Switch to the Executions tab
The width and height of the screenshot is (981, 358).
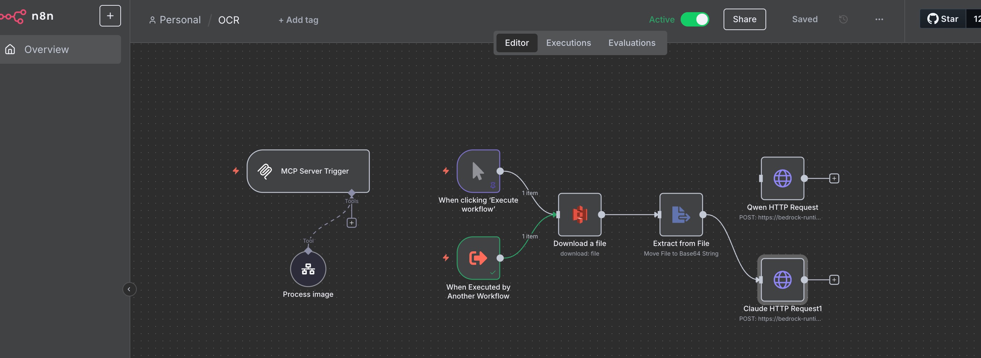pyautogui.click(x=568, y=43)
